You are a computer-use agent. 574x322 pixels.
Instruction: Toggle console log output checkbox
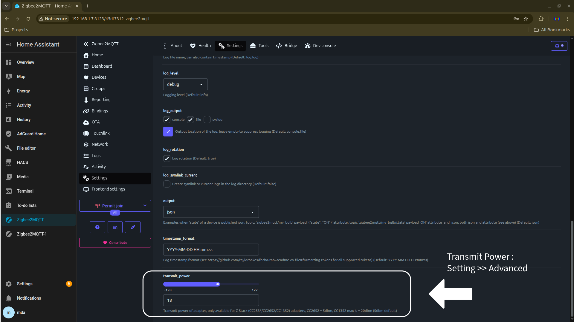[x=167, y=120]
